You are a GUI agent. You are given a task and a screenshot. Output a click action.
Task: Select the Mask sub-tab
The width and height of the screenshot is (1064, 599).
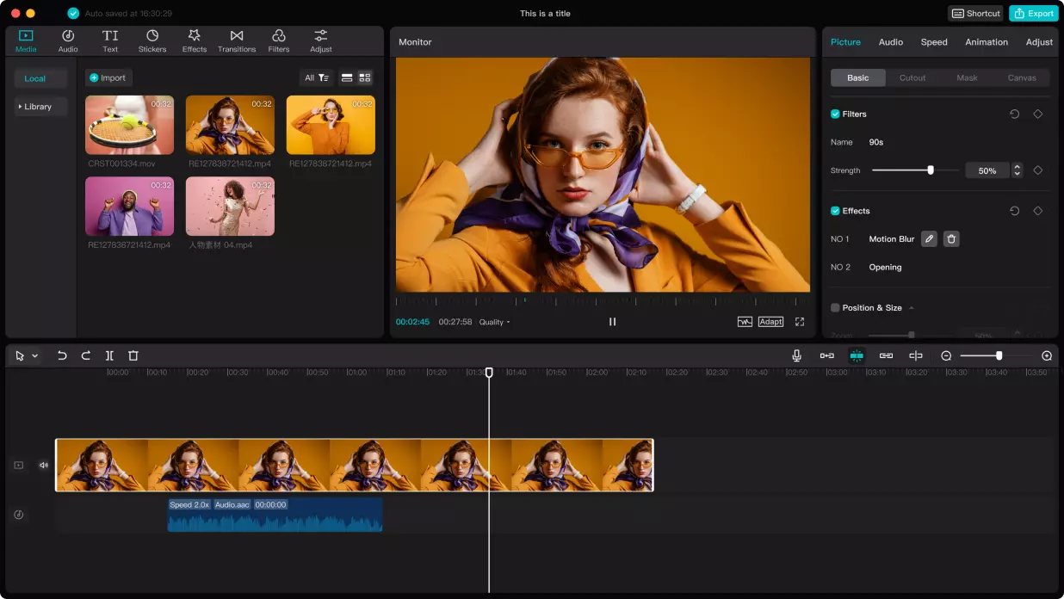pyautogui.click(x=967, y=77)
